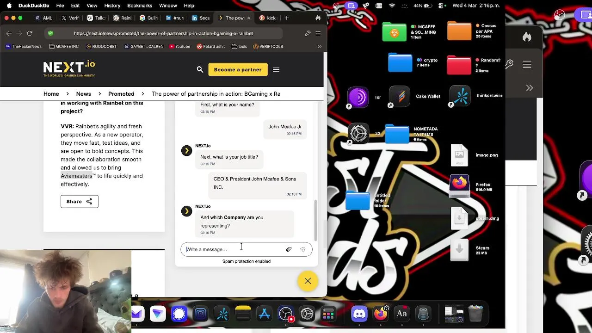This screenshot has height=333, width=592.
Task: Open Discord from the dock
Action: point(359,314)
